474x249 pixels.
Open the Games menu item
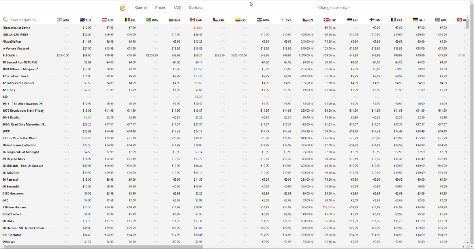click(x=141, y=7)
